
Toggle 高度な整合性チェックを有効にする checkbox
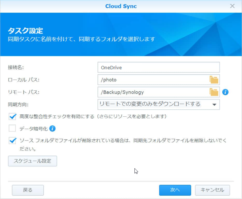[x=12, y=116]
